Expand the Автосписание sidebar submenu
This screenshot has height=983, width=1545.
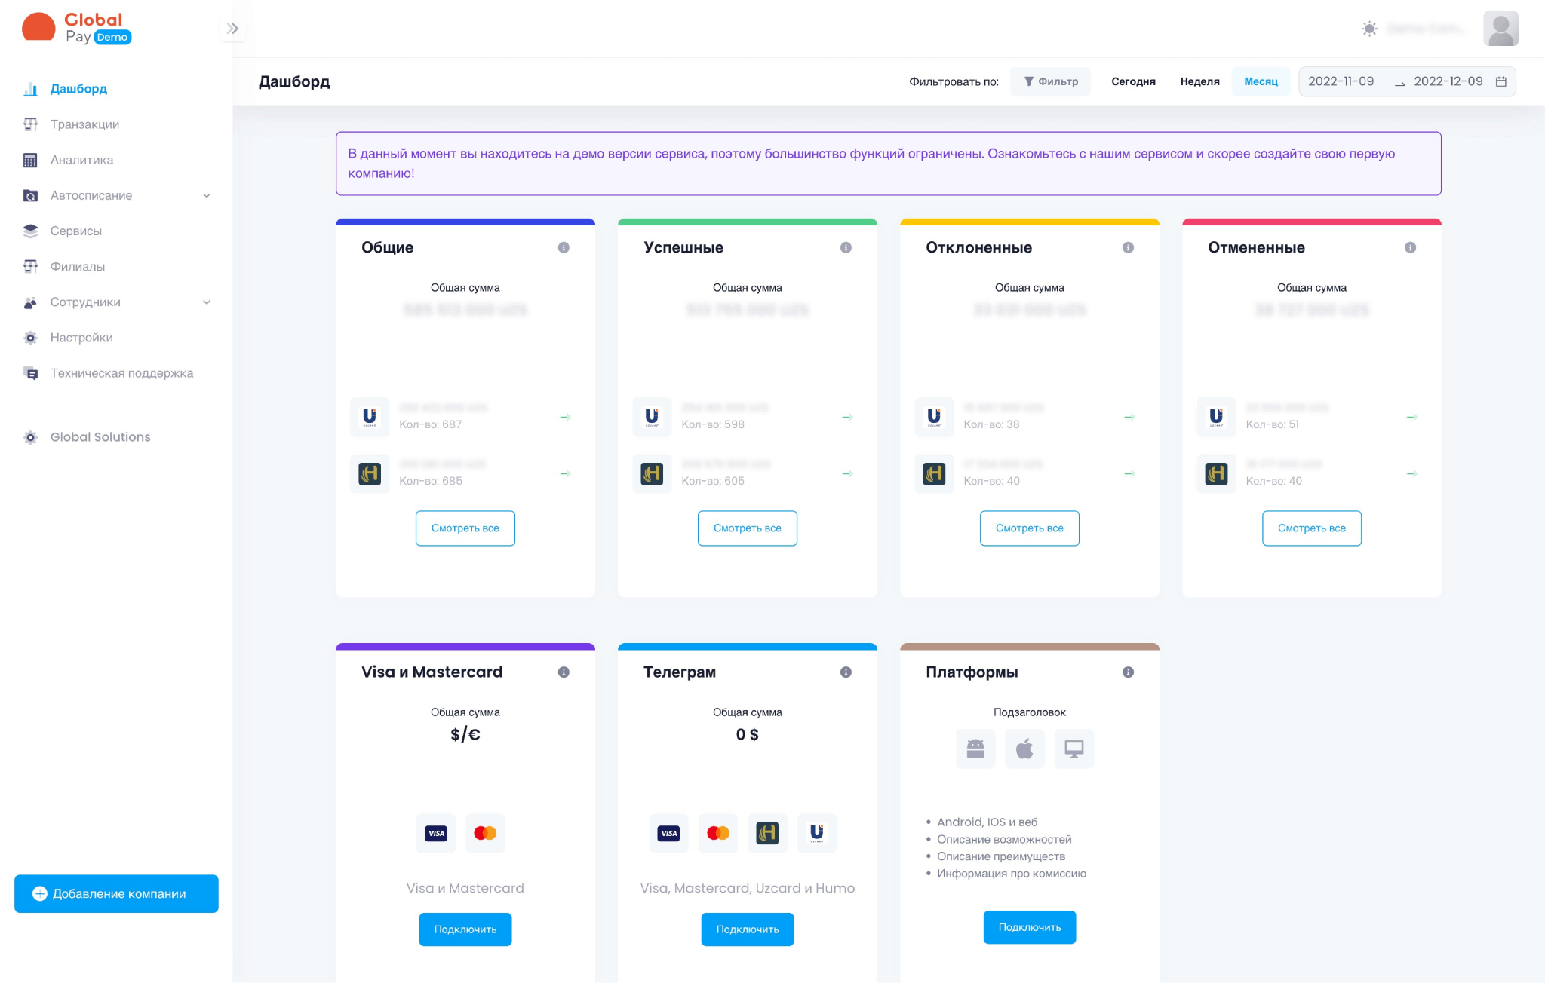point(207,195)
